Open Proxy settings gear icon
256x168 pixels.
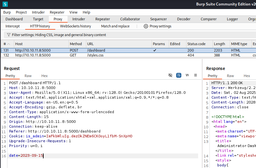146,26
